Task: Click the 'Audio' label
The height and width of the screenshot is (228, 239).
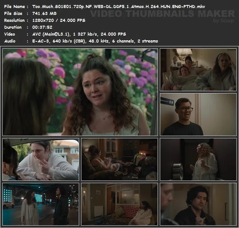Action: 10,41
